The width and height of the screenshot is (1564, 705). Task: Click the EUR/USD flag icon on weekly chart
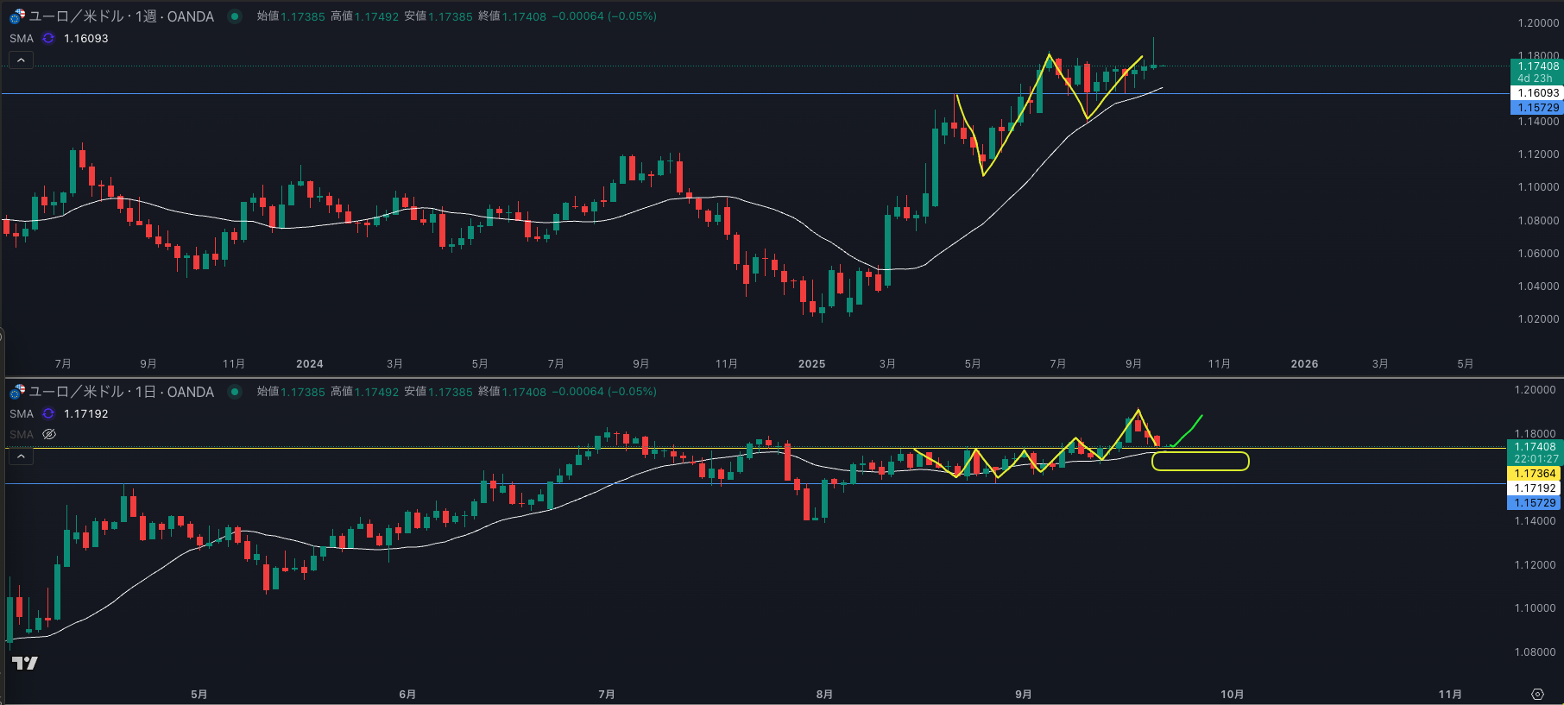tap(17, 16)
